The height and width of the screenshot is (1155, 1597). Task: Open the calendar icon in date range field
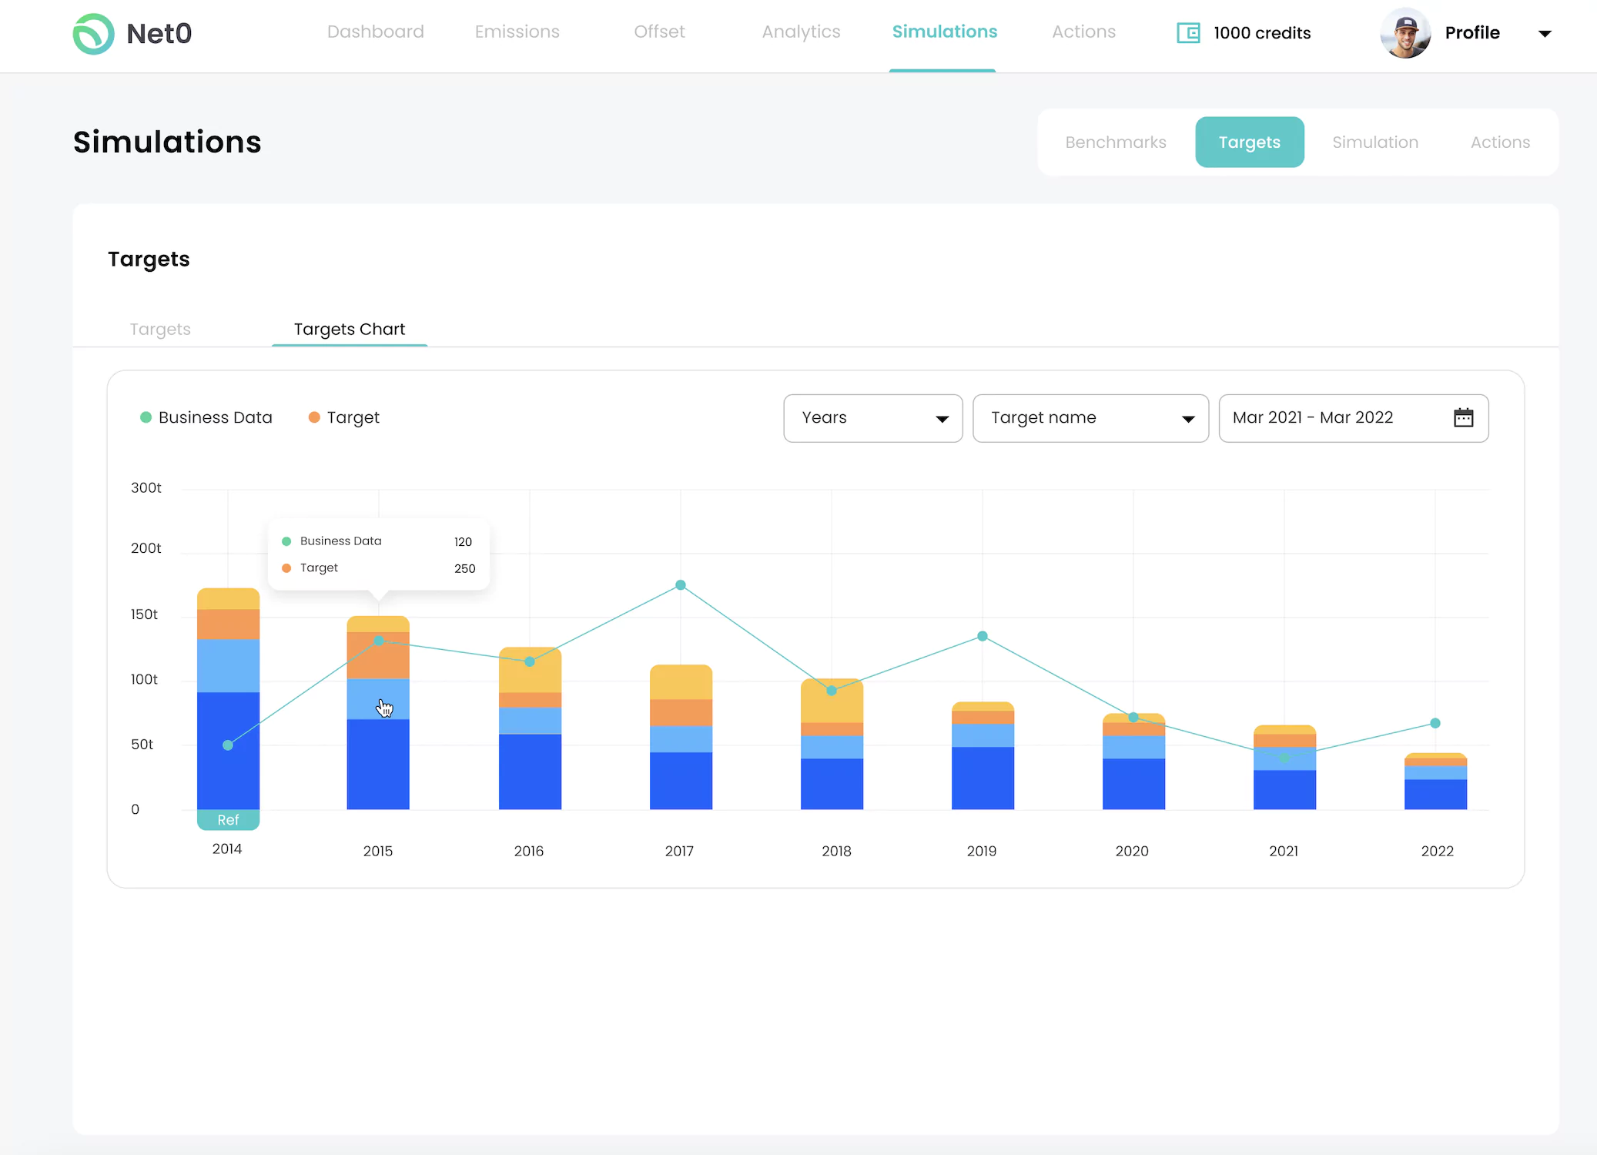click(1463, 417)
